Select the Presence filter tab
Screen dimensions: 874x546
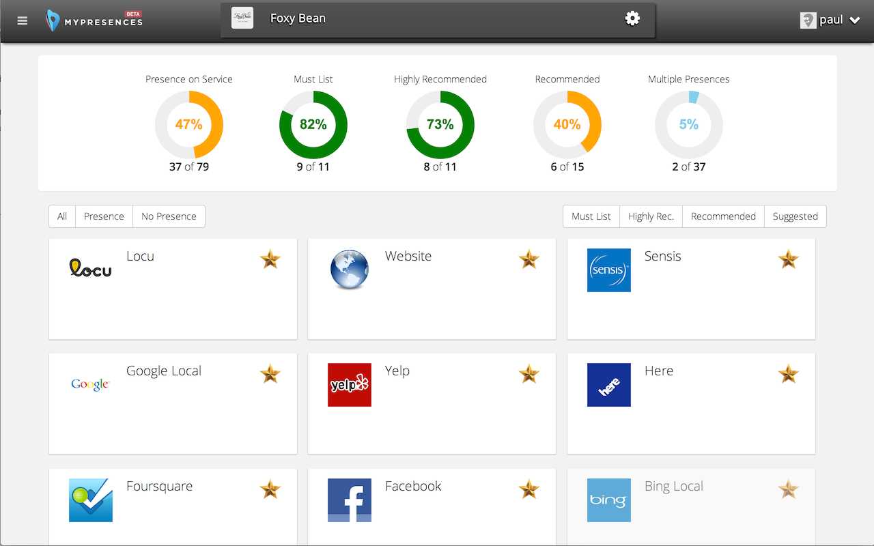pyautogui.click(x=104, y=216)
